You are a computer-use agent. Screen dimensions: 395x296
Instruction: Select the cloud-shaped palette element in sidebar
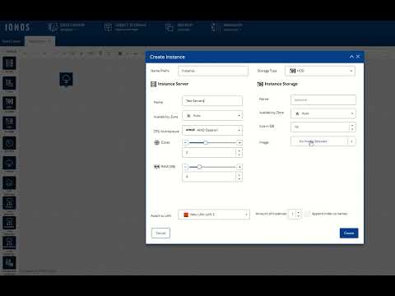coord(9,163)
